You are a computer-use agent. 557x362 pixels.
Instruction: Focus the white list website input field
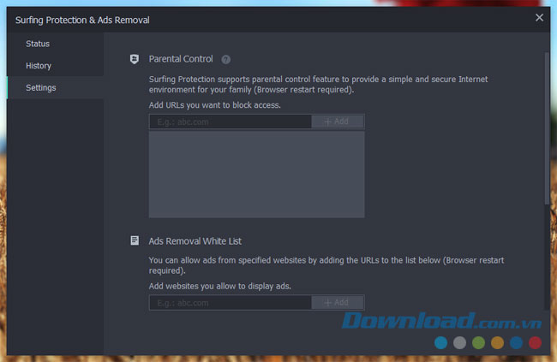coord(231,303)
